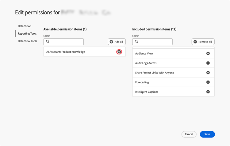Image resolution: width=230 pixels, height=146 pixels.
Task: Switch to Data View Tools tab
Action: (x=27, y=41)
